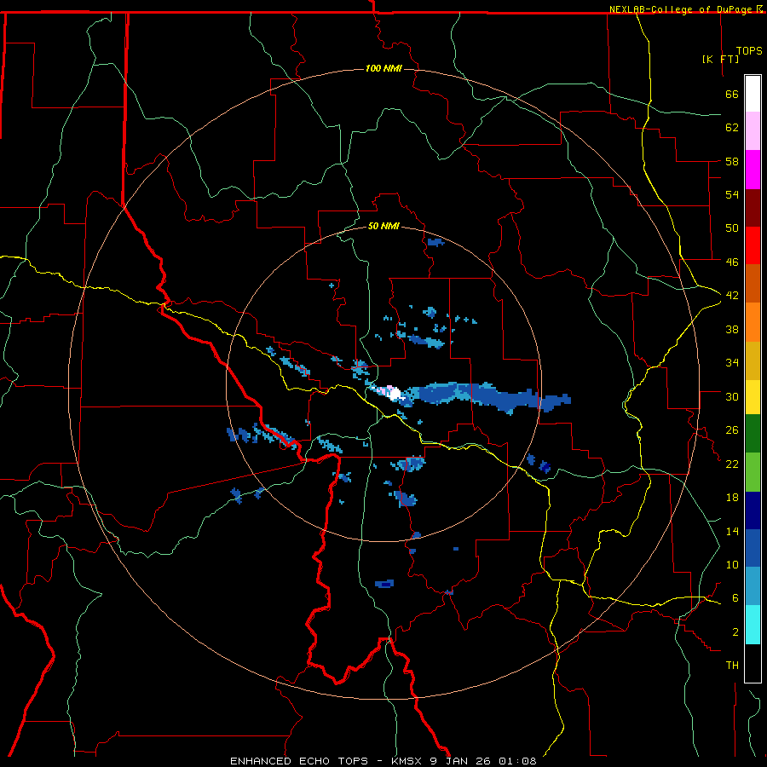Click the 22 value on the scale
The height and width of the screenshot is (767, 767).
(732, 464)
